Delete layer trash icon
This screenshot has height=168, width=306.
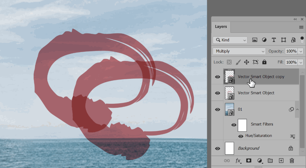pos(292,161)
